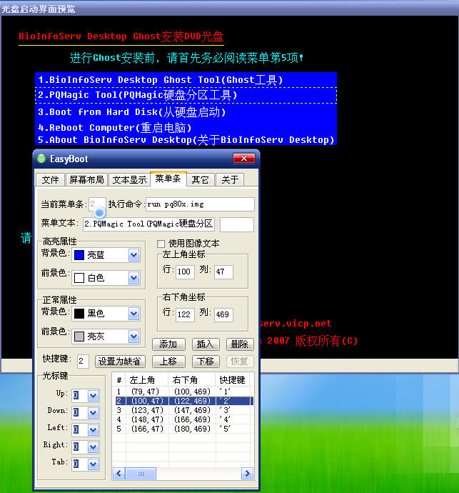
Task: Click the list scroll left arrow
Action: pyautogui.click(x=118, y=473)
